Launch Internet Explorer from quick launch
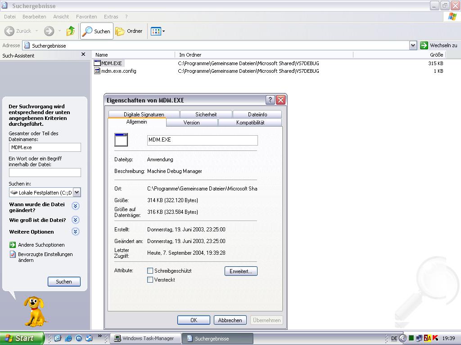Screen dimensions: 461x345 click(68, 338)
